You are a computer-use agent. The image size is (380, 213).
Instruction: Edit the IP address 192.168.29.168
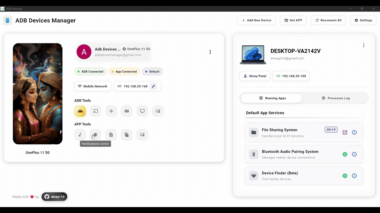pyautogui.click(x=153, y=86)
